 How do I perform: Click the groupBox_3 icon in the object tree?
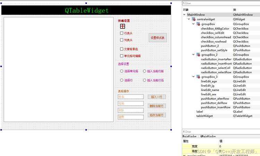tap(198, 77)
